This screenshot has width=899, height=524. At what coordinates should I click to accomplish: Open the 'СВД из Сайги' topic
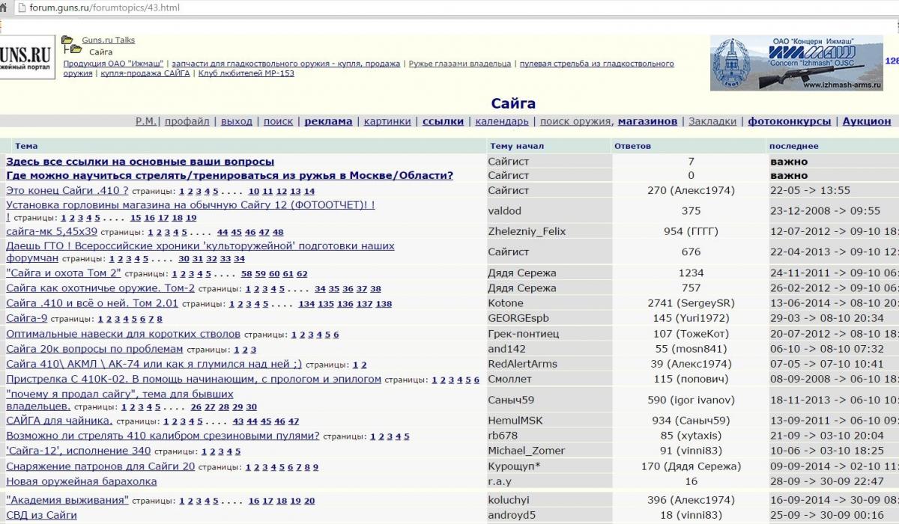(41, 514)
